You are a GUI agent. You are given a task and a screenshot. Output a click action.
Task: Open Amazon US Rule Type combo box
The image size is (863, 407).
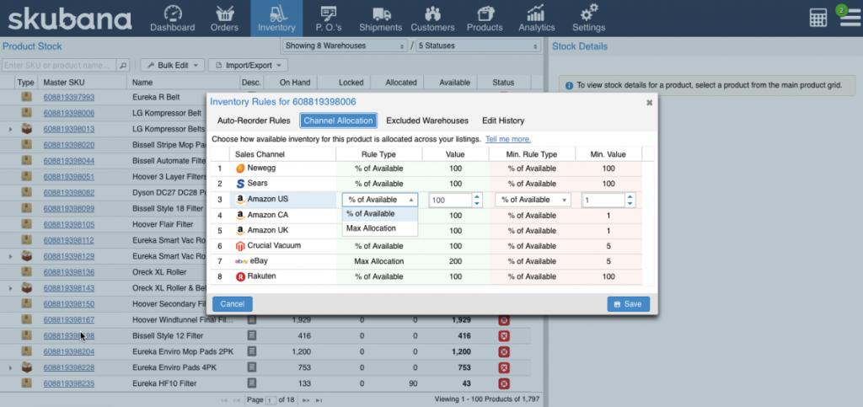pos(380,200)
